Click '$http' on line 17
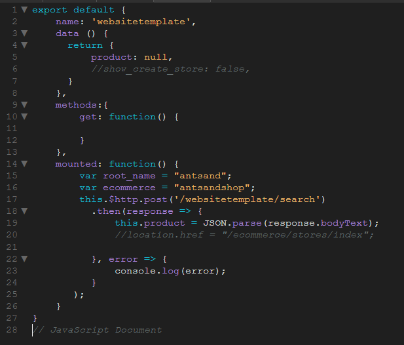The width and height of the screenshot is (404, 345). 123,199
